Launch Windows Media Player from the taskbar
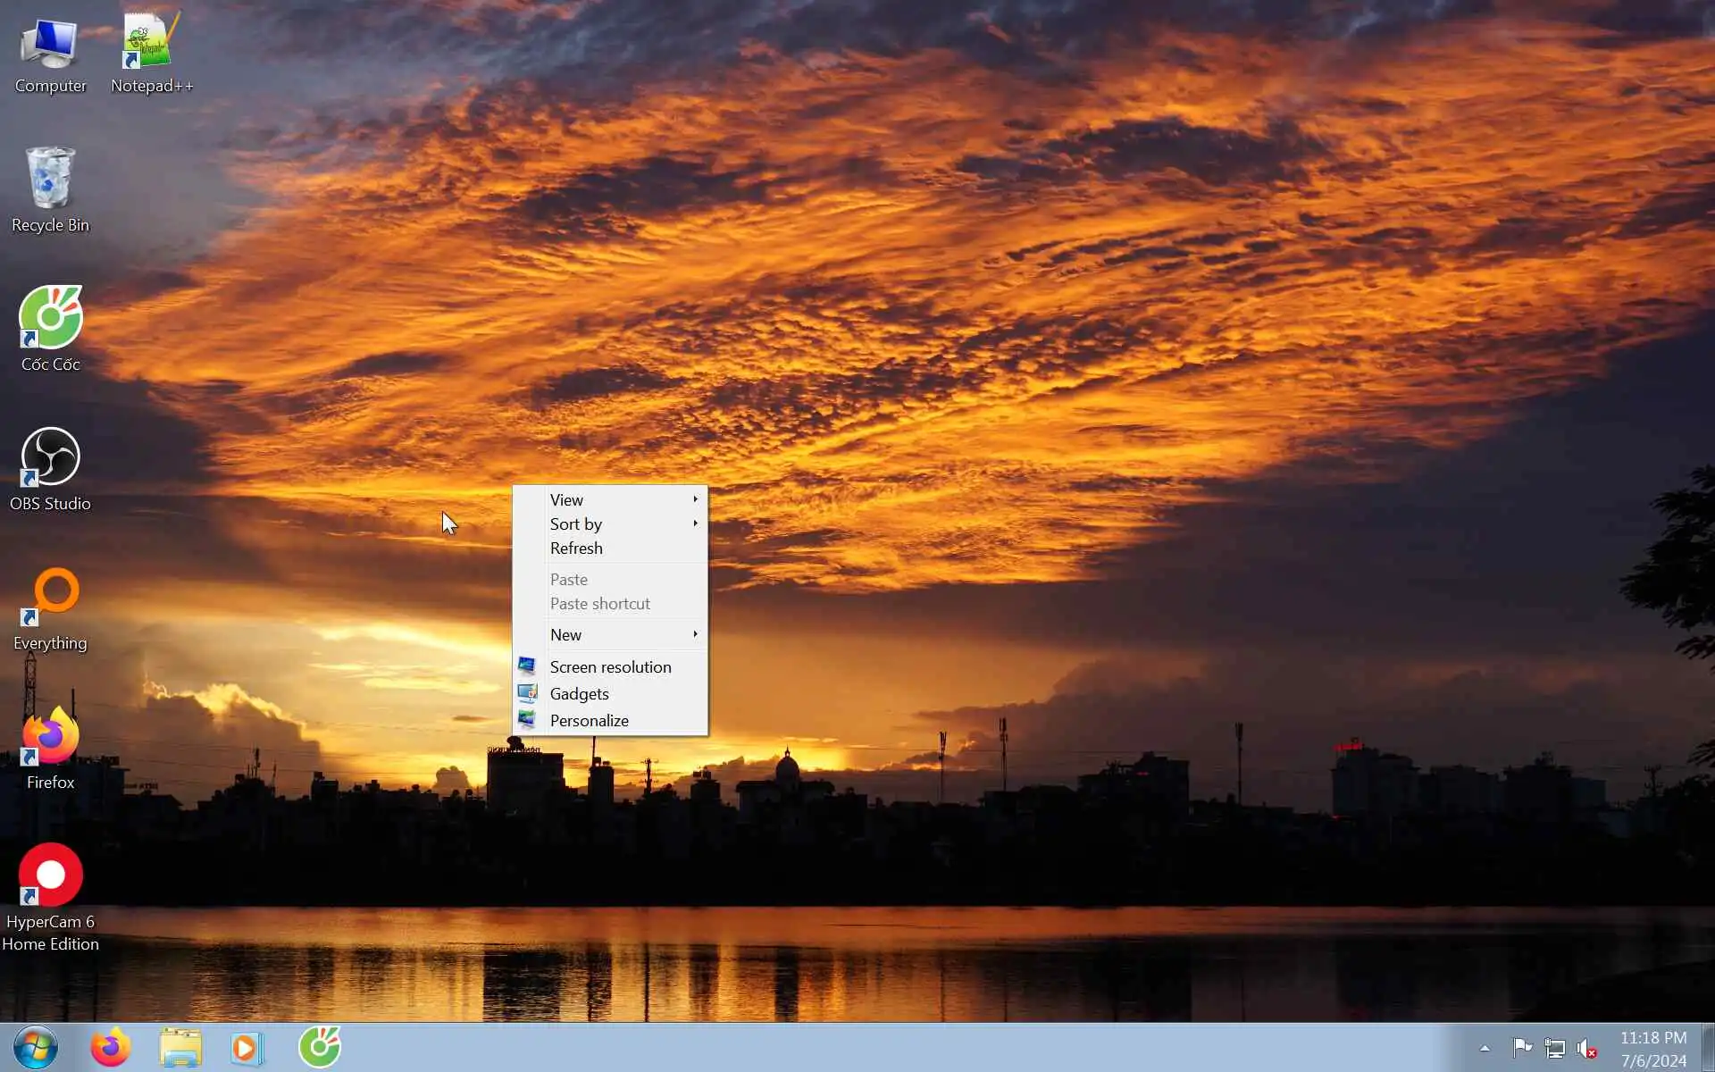This screenshot has width=1715, height=1072. pos(247,1047)
